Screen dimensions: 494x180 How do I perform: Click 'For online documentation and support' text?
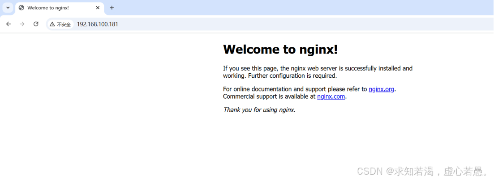coord(275,89)
